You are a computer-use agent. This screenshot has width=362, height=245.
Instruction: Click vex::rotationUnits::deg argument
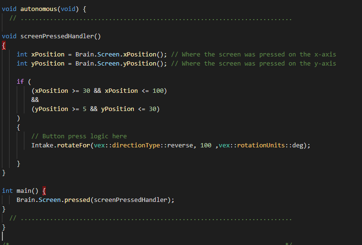[x=262, y=145]
